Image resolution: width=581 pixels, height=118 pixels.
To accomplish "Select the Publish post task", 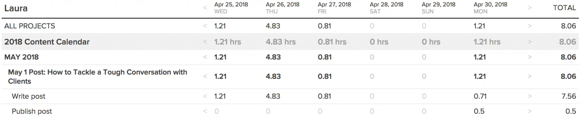I will pos(32,111).
